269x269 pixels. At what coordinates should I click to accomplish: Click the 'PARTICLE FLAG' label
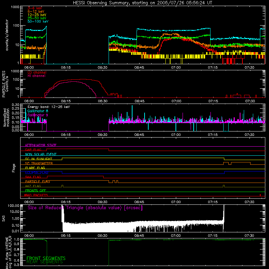pos(38,182)
